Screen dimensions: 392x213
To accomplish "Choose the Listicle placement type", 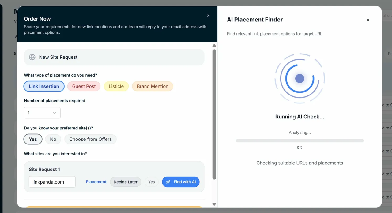I will coord(116,86).
